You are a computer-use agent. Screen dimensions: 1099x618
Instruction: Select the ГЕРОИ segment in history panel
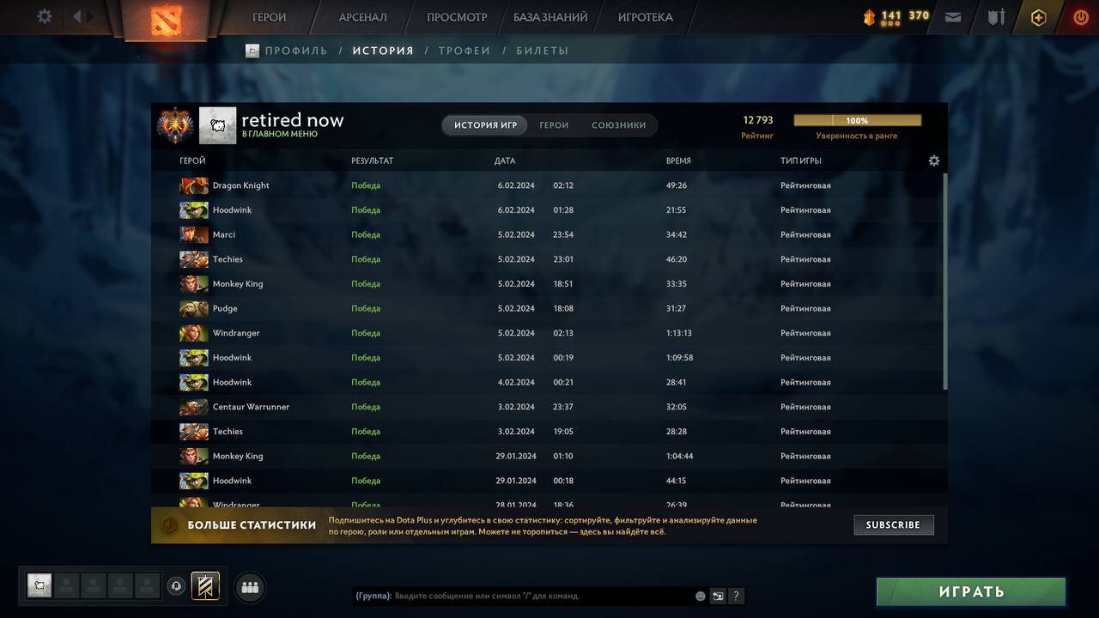[x=554, y=125]
